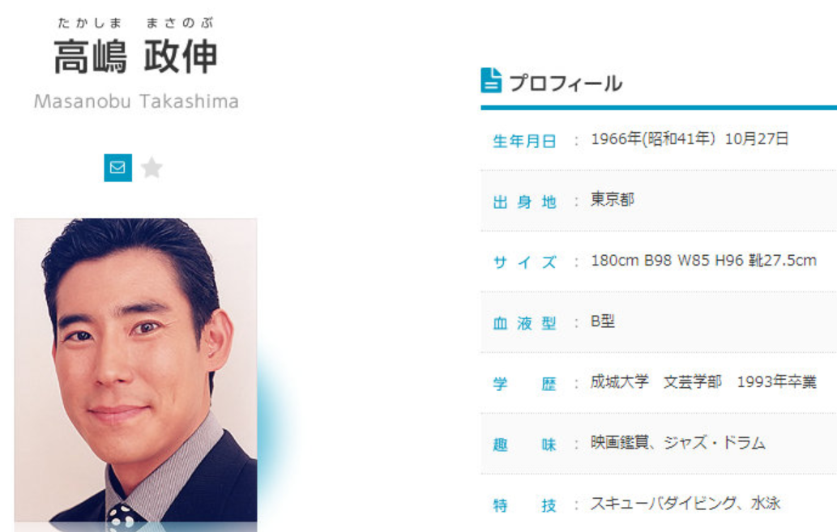Click the 趣味 hobbies row text
This screenshot has height=532, width=837.
click(x=678, y=442)
